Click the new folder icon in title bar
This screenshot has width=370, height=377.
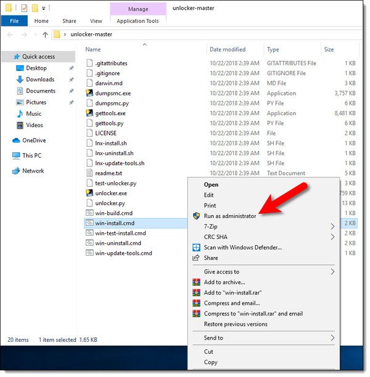pos(35,8)
